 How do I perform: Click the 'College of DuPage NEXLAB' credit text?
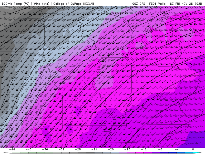tap(74, 4)
